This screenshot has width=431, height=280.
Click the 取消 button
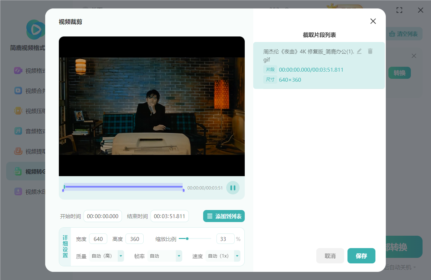click(x=330, y=256)
